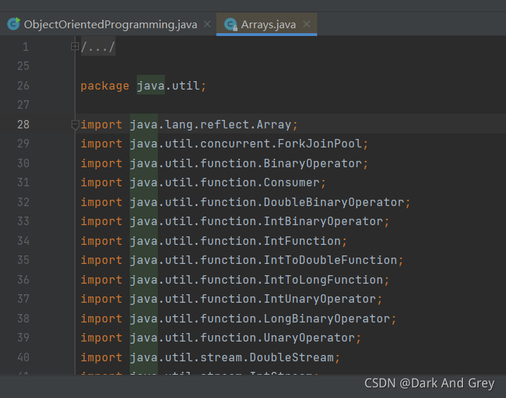Close the ObjectOrientedProgramming.java tab

tap(207, 24)
